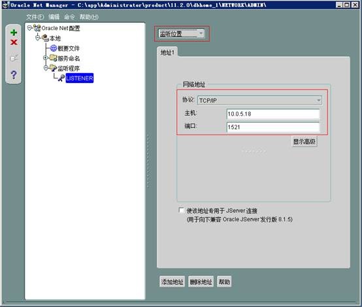The image size is (362, 307).
Task: Select Oracle Net 配置 root label
Action: (61, 28)
